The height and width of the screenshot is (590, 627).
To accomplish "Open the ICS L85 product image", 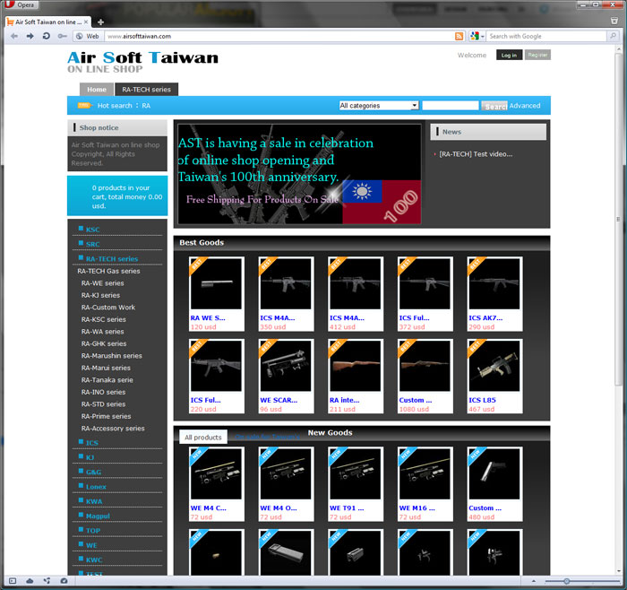I will (494, 366).
